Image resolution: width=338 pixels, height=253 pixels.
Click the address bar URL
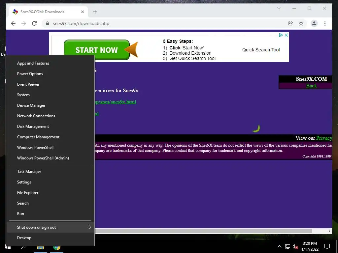click(x=81, y=23)
